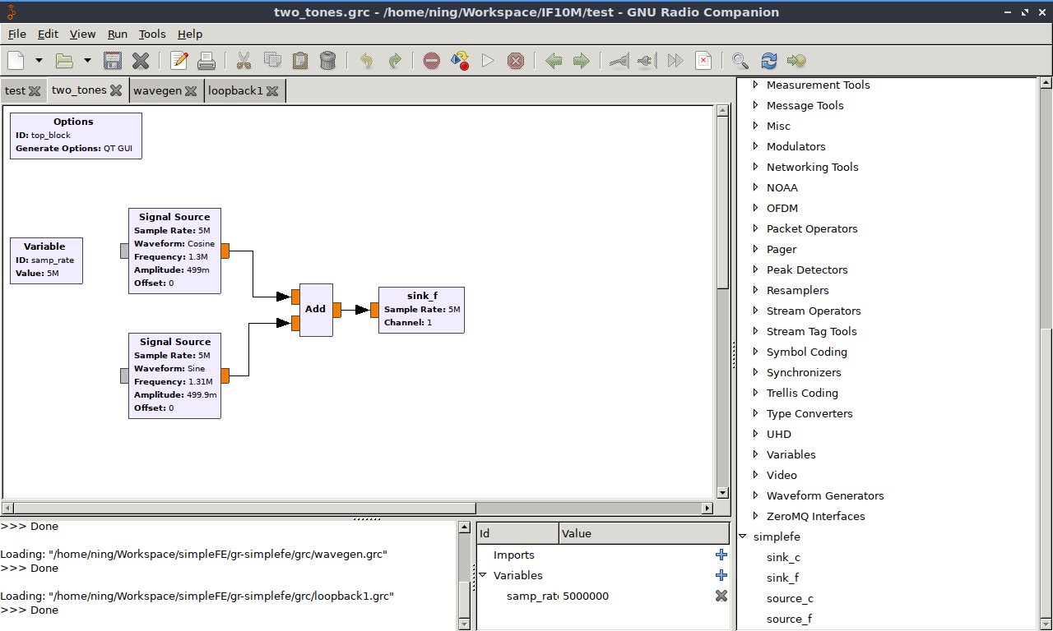
Task: Kill the running flow graph
Action: [x=516, y=60]
